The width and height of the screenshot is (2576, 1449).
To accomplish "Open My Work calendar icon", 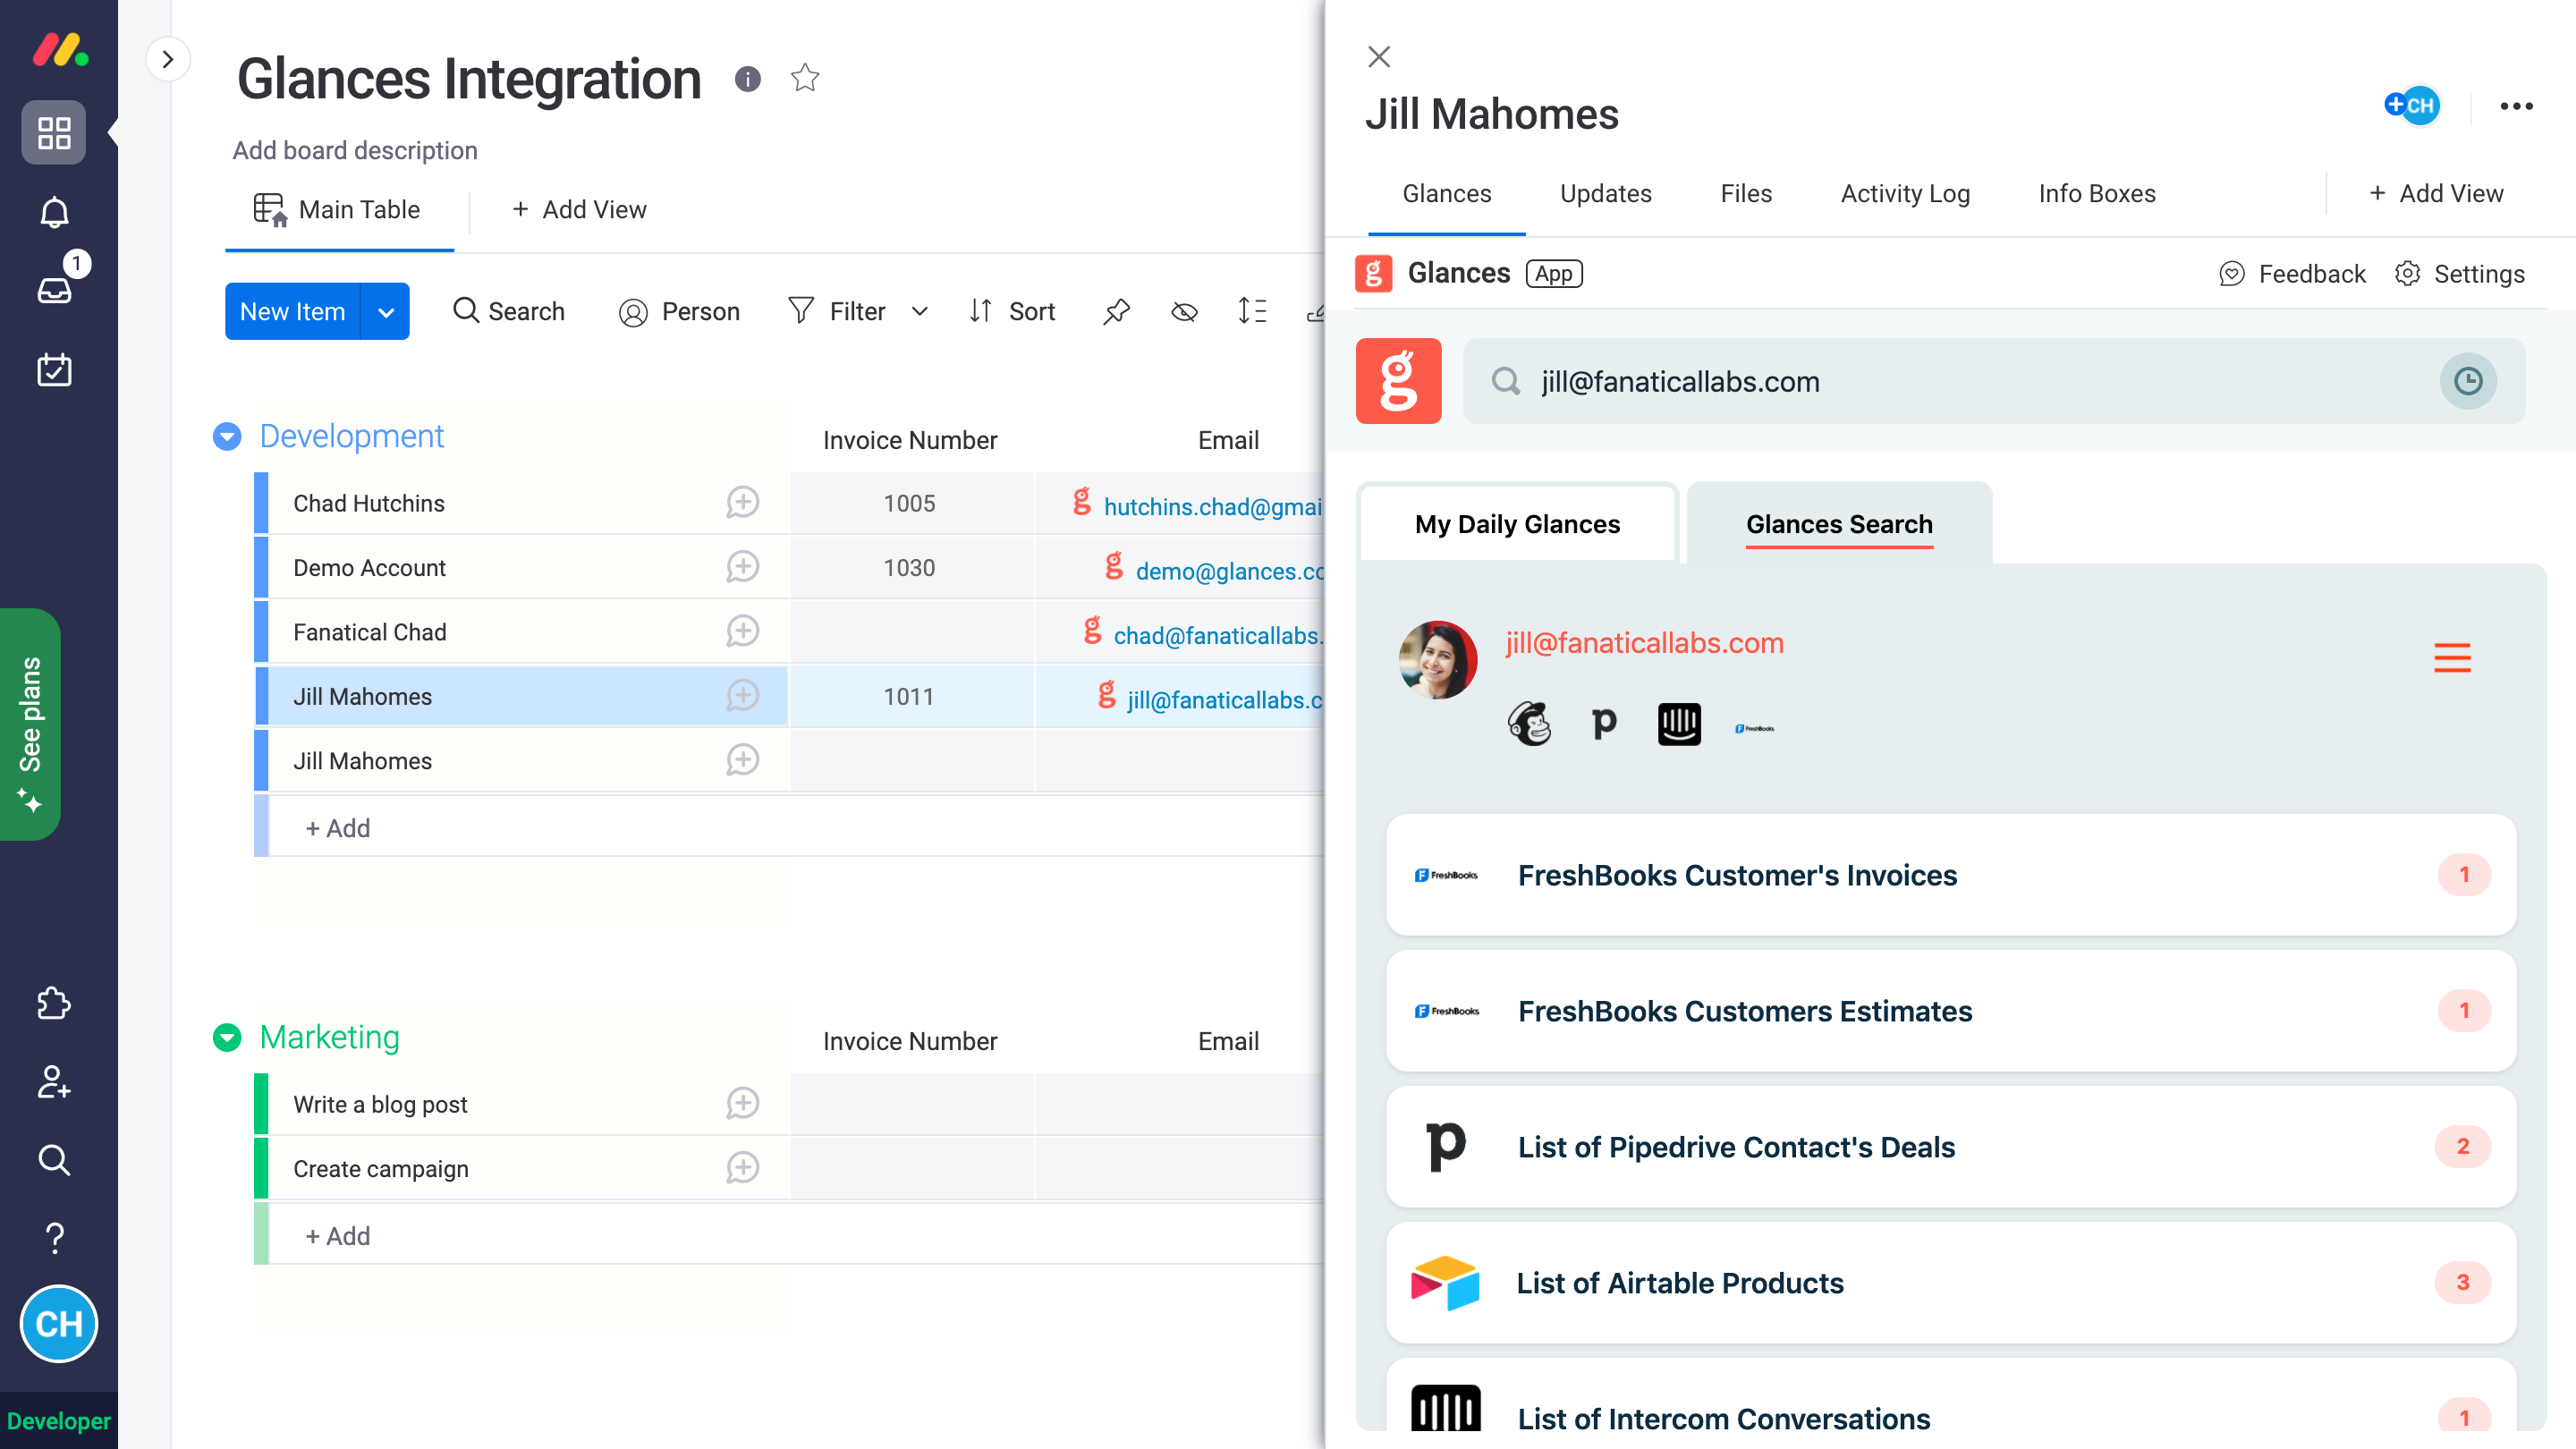I will tap(54, 370).
